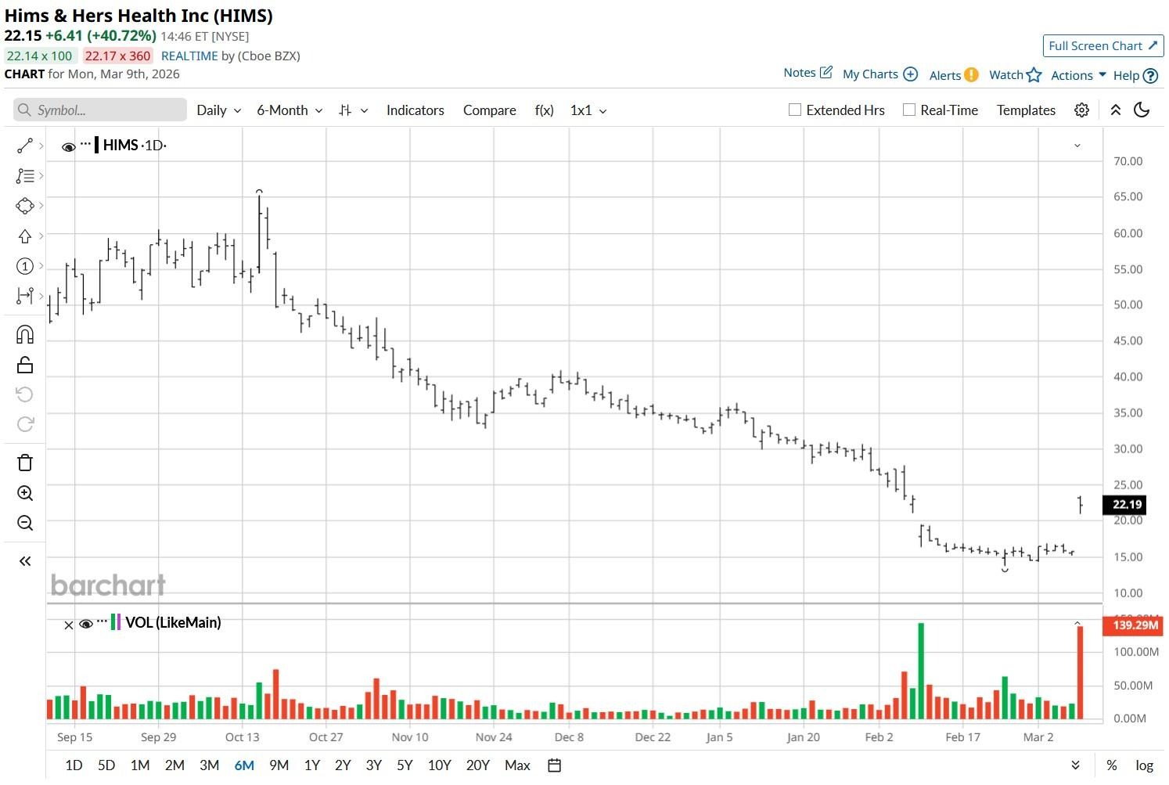Screen dimensions: 1169x785
Task: Open chart settings gear
Action: pos(1081,110)
